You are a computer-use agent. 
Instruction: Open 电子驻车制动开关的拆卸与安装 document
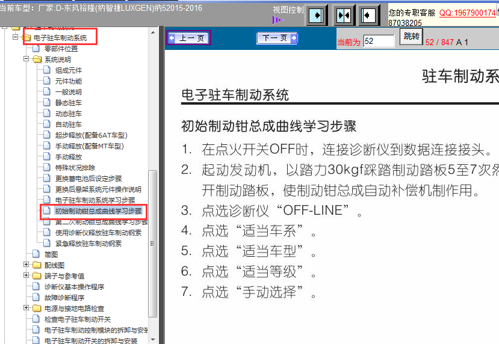tap(91, 340)
